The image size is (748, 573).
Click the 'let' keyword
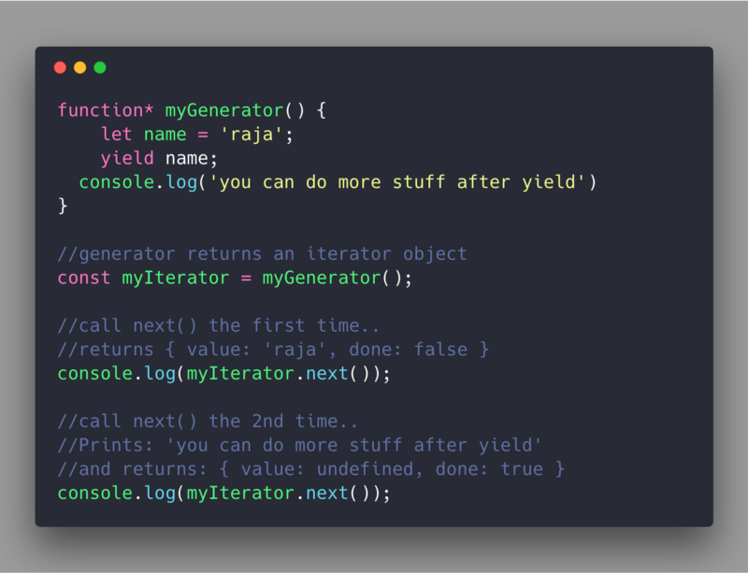116,135
